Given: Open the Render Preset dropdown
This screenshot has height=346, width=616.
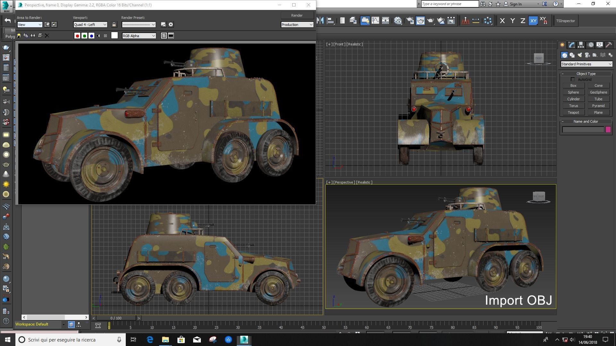Looking at the screenshot, I should point(139,25).
